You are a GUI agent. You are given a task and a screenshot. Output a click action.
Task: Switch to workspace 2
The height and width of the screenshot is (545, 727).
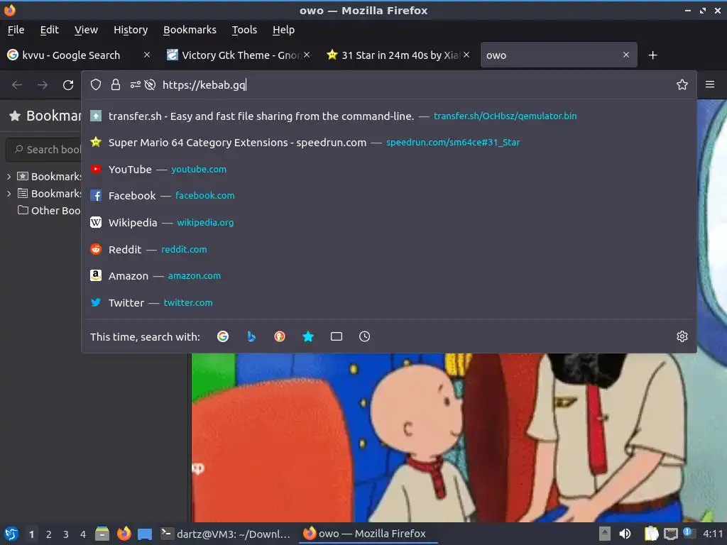pos(49,534)
